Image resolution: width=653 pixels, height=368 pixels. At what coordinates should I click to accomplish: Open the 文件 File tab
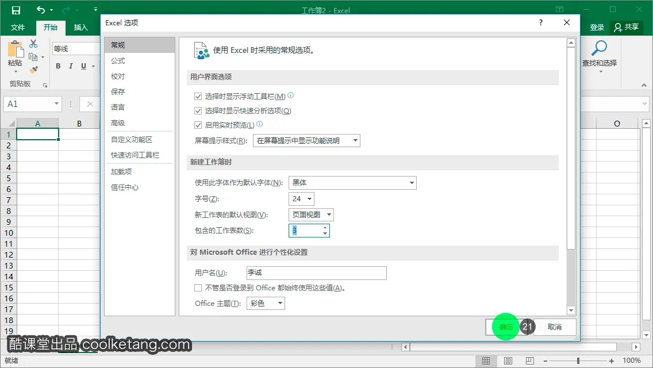(x=17, y=28)
